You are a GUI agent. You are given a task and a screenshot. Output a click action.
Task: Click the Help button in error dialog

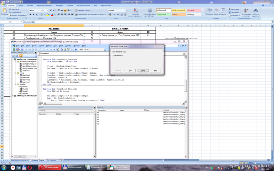pyautogui.click(x=155, y=70)
